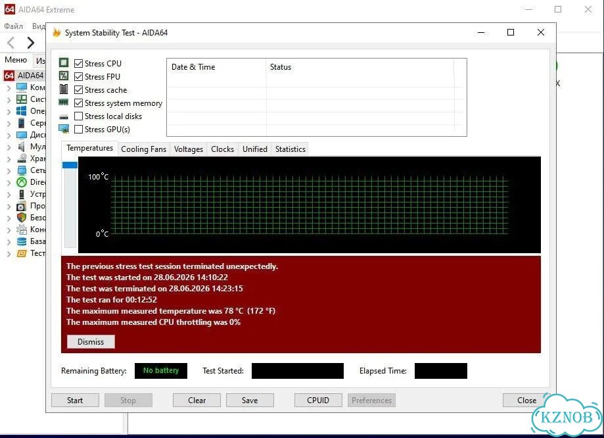Click the benchmark test tree icon

click(x=22, y=253)
